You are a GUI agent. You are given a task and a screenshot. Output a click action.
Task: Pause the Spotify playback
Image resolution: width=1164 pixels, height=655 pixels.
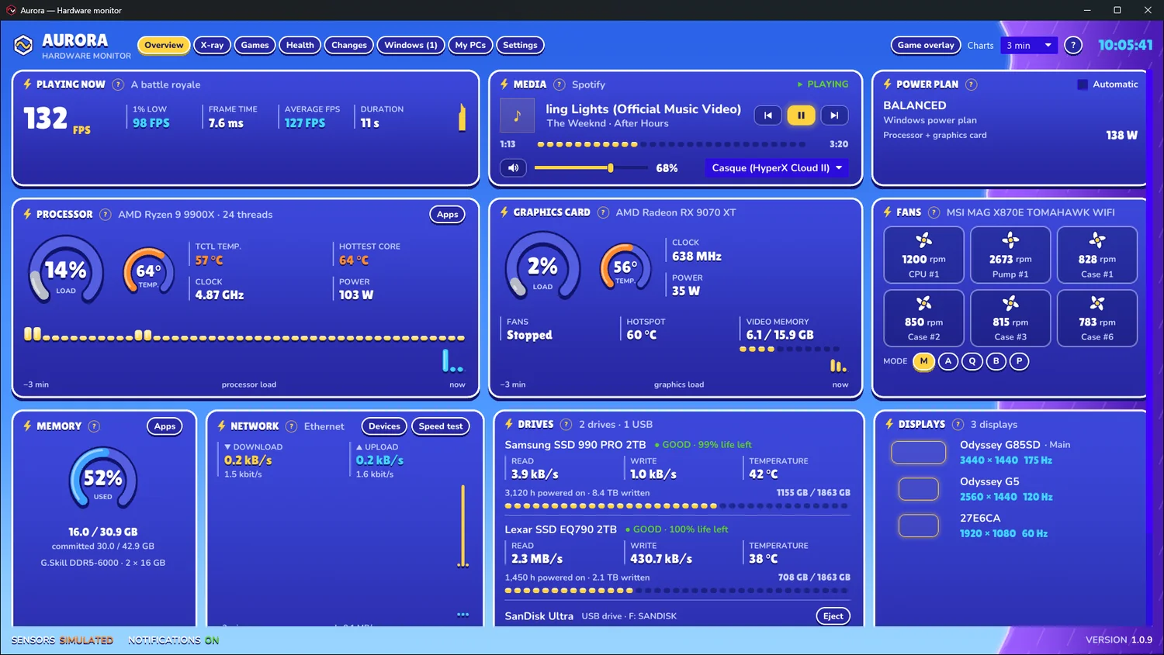pos(801,115)
